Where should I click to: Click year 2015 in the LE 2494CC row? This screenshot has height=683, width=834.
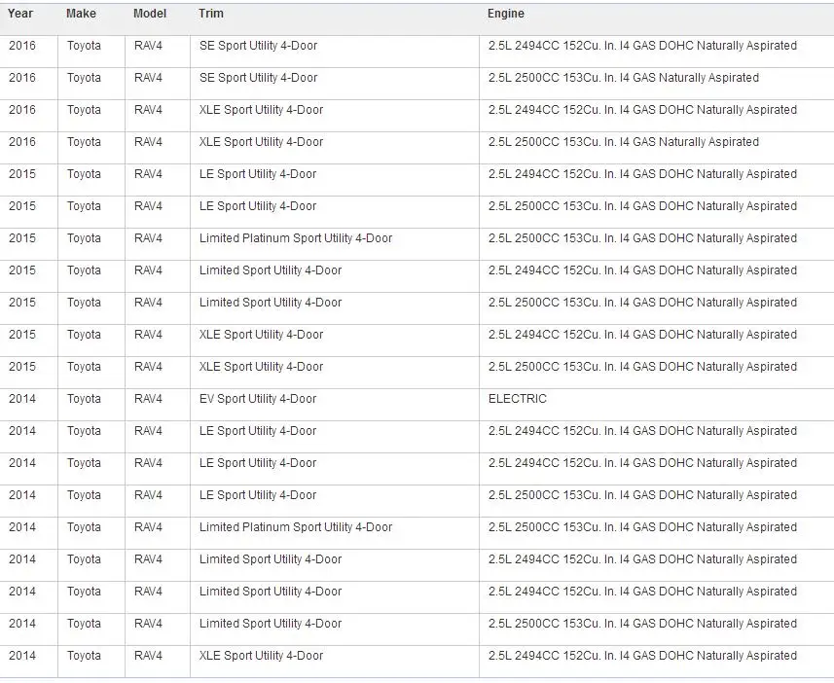click(x=22, y=173)
